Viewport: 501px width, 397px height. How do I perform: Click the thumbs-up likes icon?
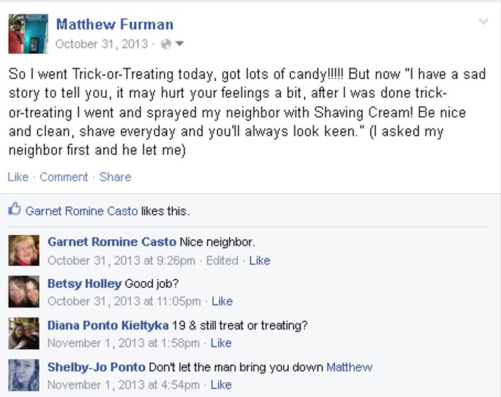pyautogui.click(x=14, y=209)
